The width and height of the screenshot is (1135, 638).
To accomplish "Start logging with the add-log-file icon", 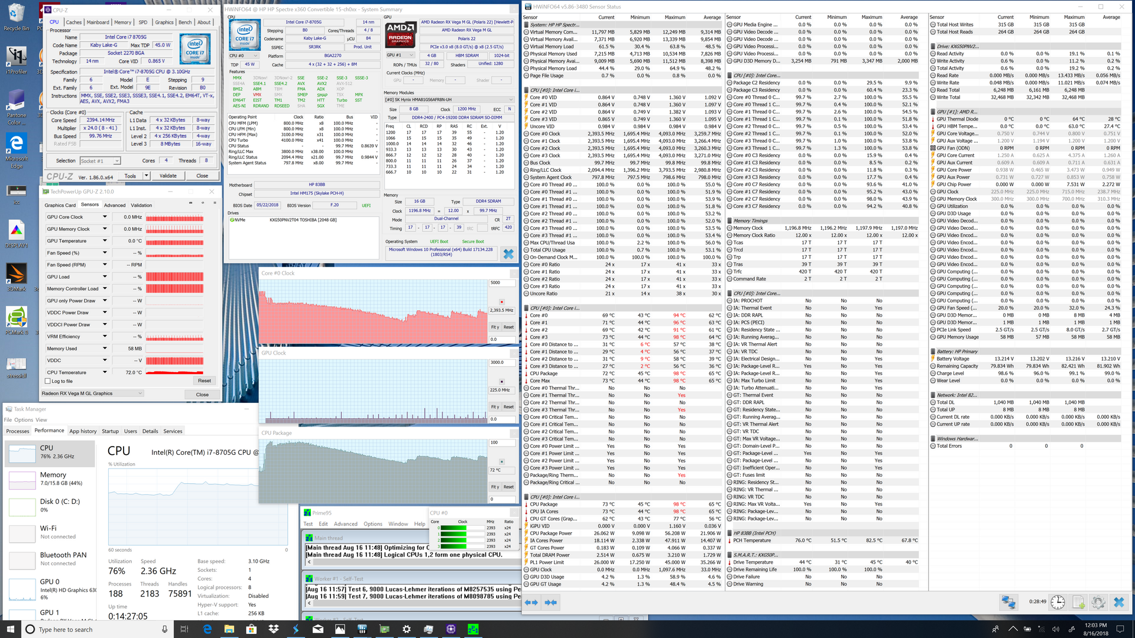I will click(x=1078, y=602).
